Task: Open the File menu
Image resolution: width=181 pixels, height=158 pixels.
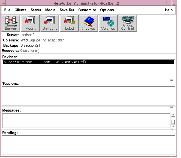Action: [7, 10]
